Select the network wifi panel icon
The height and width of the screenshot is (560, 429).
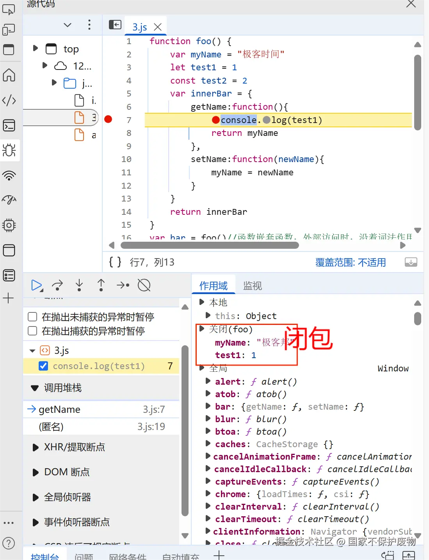[10, 176]
